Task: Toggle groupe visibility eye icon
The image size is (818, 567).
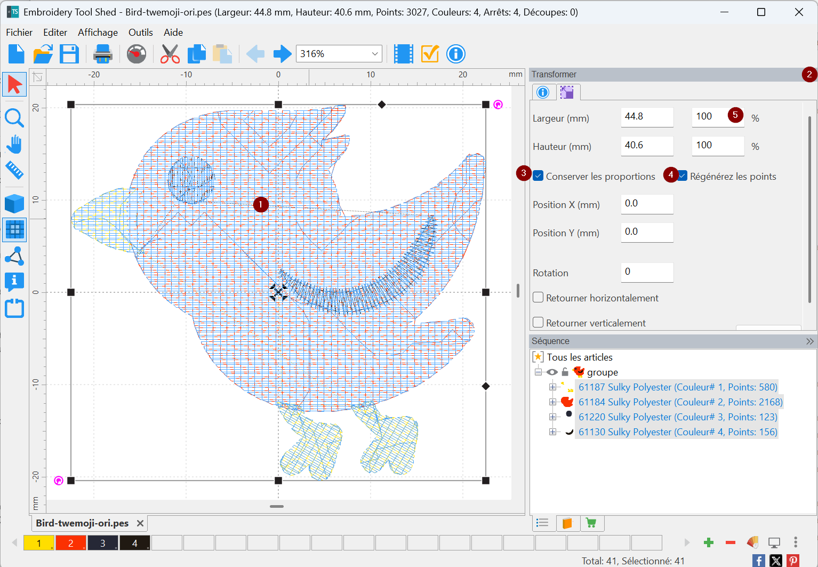Action: [552, 372]
